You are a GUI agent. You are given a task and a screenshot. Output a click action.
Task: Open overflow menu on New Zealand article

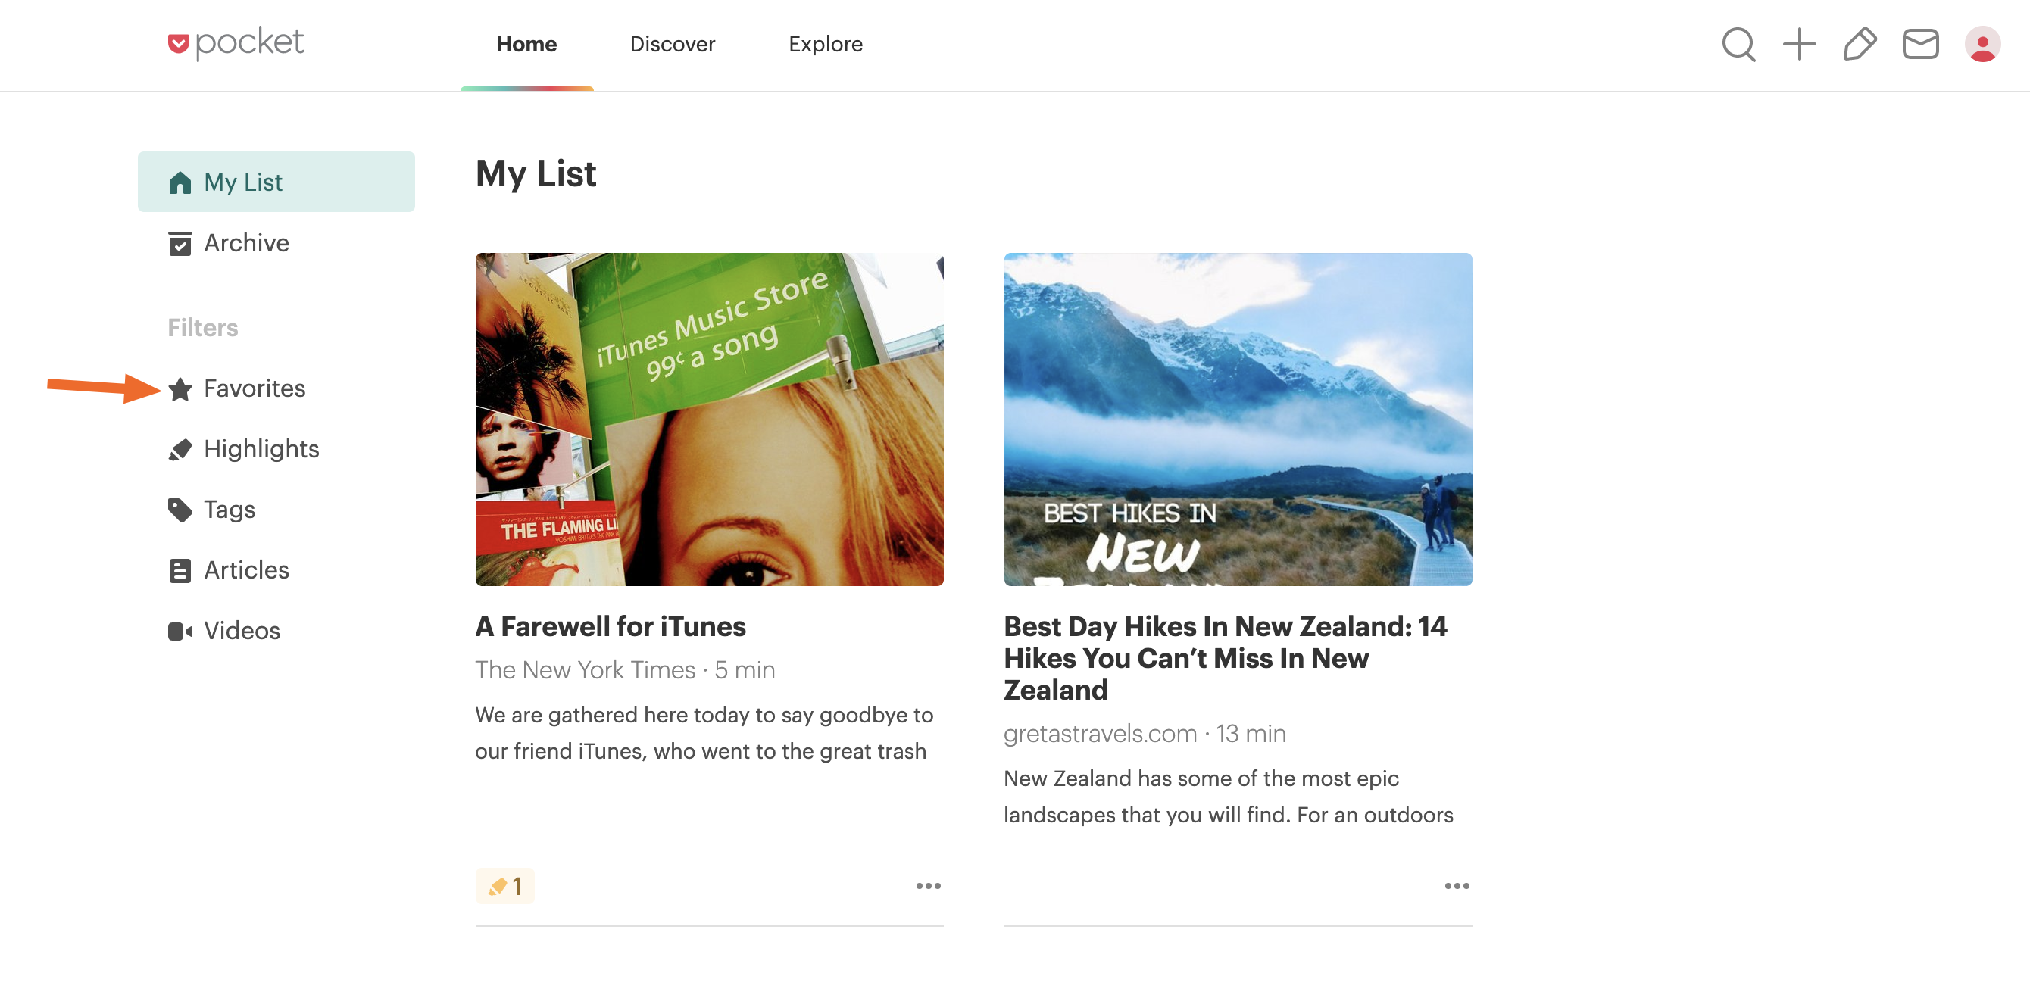coord(1457,886)
